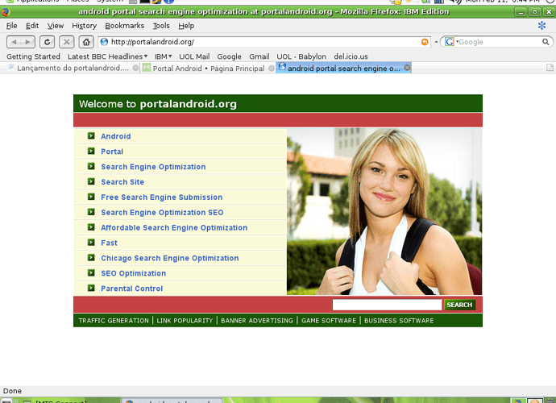Screen dimensions: 556x403
Task: Open the UOL Mail bookmark
Action: coord(194,56)
